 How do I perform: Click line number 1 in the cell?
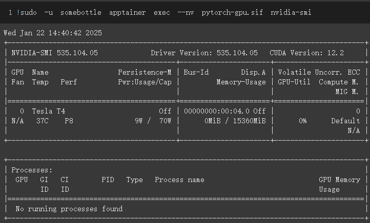point(10,12)
